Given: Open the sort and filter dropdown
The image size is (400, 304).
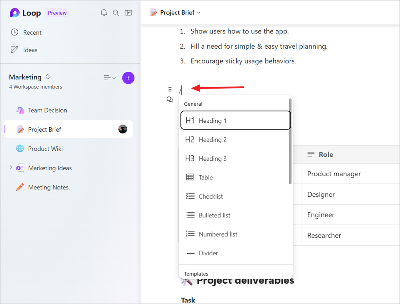Looking at the screenshot, I should (x=110, y=78).
